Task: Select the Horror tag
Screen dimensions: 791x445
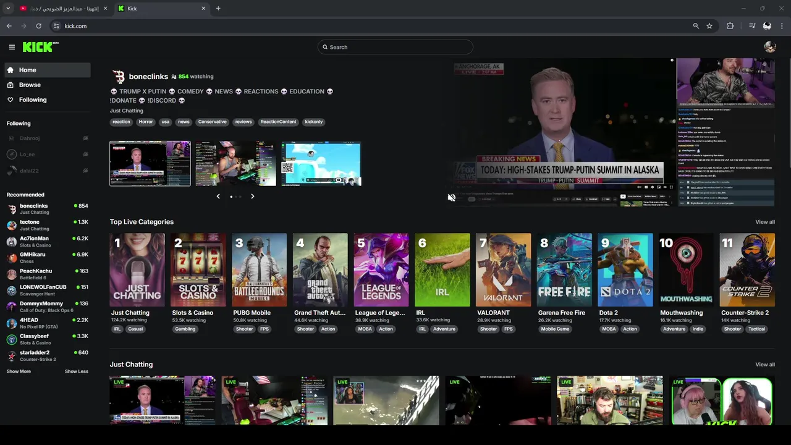Action: [146, 122]
